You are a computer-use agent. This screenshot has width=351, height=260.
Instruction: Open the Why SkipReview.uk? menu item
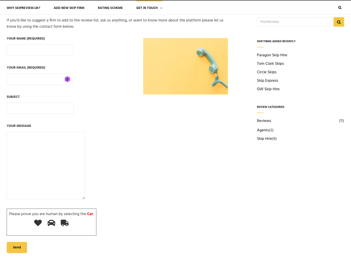pyautogui.click(x=23, y=8)
